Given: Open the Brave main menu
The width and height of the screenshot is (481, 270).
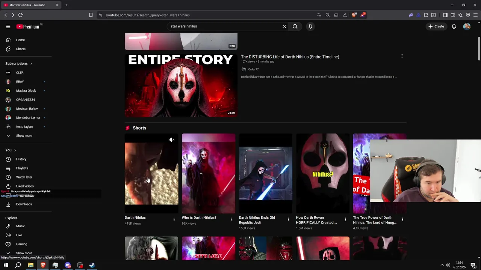Looking at the screenshot, I should point(476,15).
